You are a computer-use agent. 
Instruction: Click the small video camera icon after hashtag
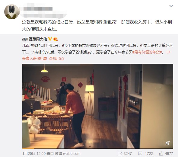click(168, 52)
